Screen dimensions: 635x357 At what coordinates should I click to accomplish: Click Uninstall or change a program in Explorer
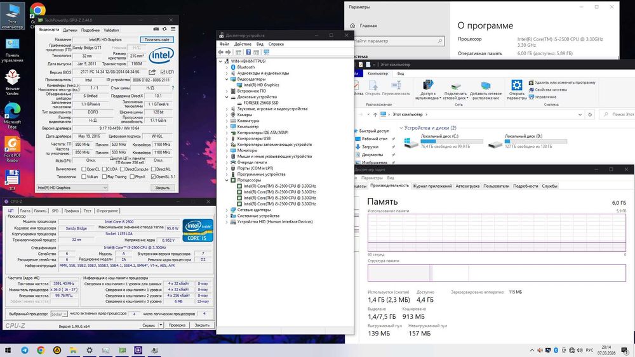pos(562,82)
